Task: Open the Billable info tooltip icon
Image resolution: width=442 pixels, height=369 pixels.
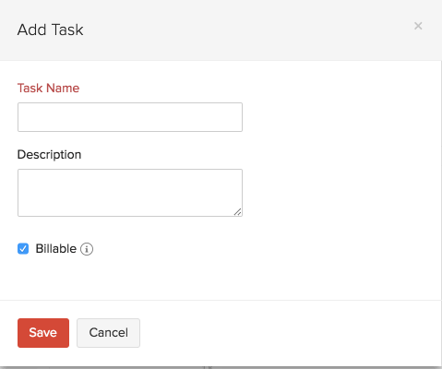Action: pyautogui.click(x=87, y=249)
